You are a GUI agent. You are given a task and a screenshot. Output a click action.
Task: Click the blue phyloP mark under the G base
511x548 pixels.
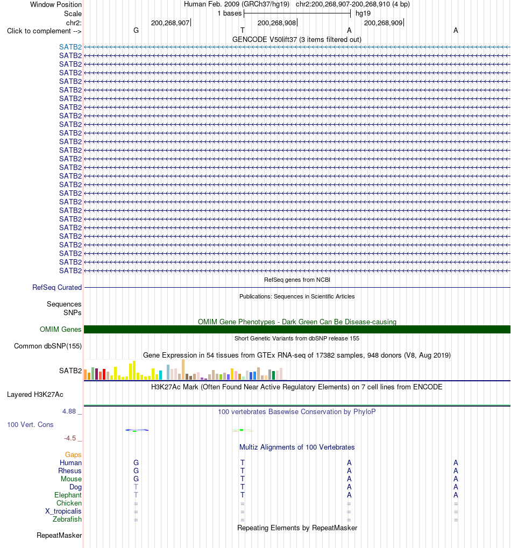click(x=137, y=430)
